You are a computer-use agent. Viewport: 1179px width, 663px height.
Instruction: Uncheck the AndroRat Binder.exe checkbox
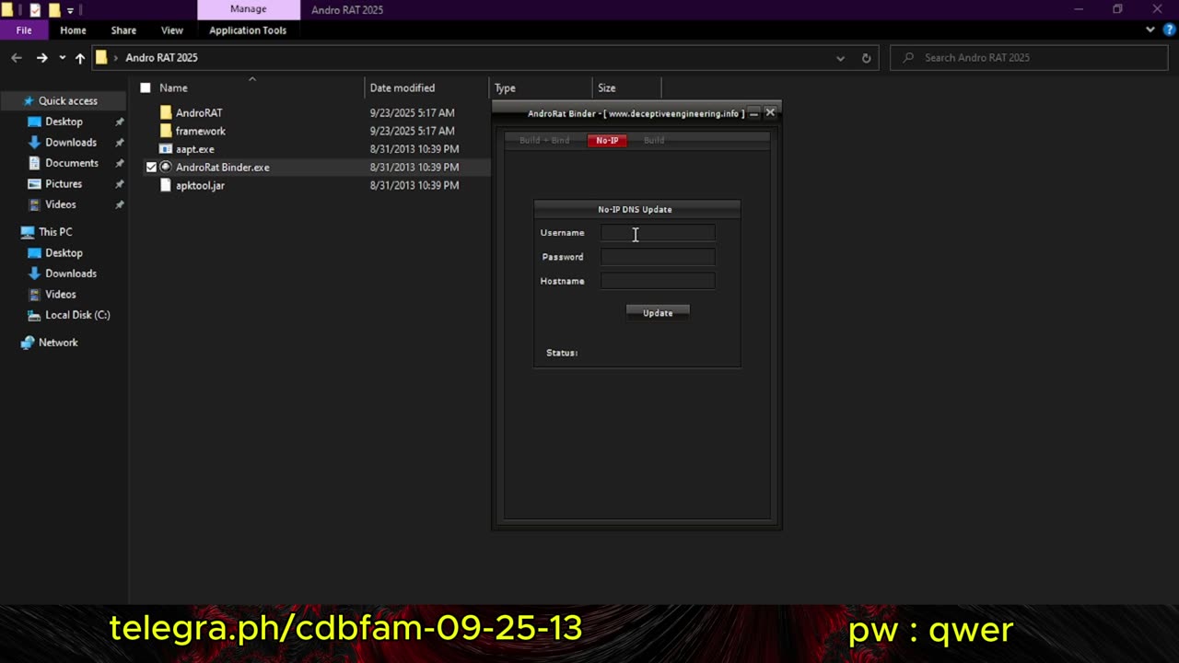(x=151, y=167)
